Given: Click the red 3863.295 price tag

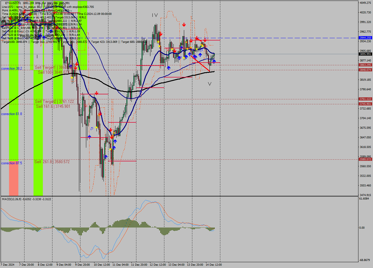Looking at the screenshot, I should click(x=365, y=65).
